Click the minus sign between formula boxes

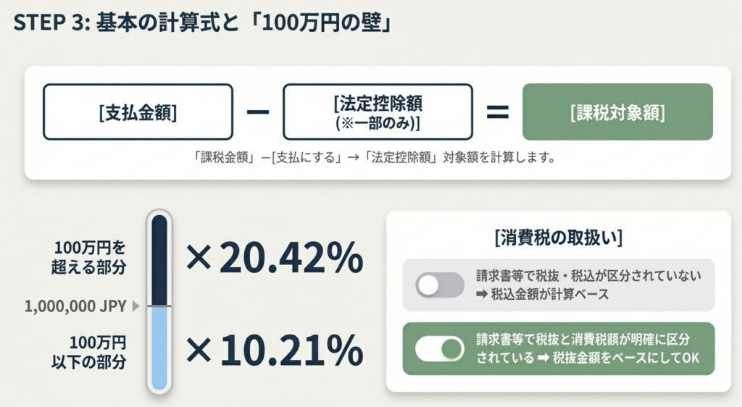[x=258, y=112]
